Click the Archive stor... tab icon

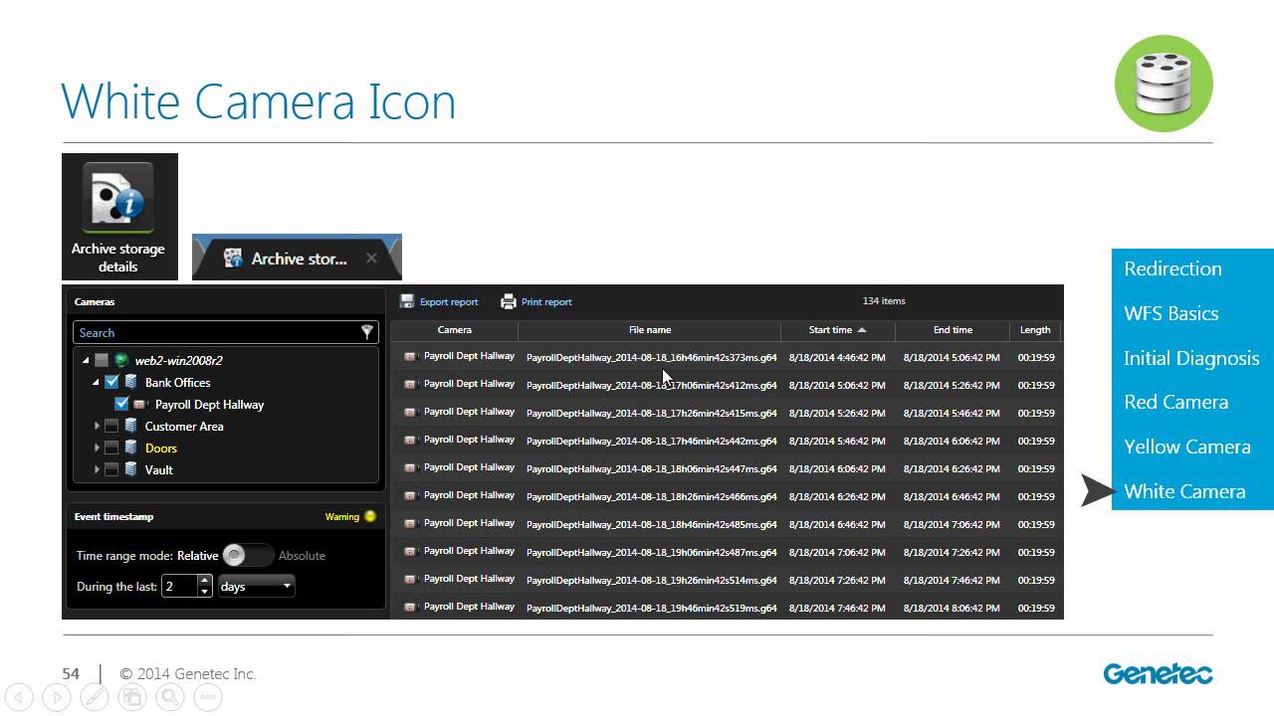click(x=234, y=259)
